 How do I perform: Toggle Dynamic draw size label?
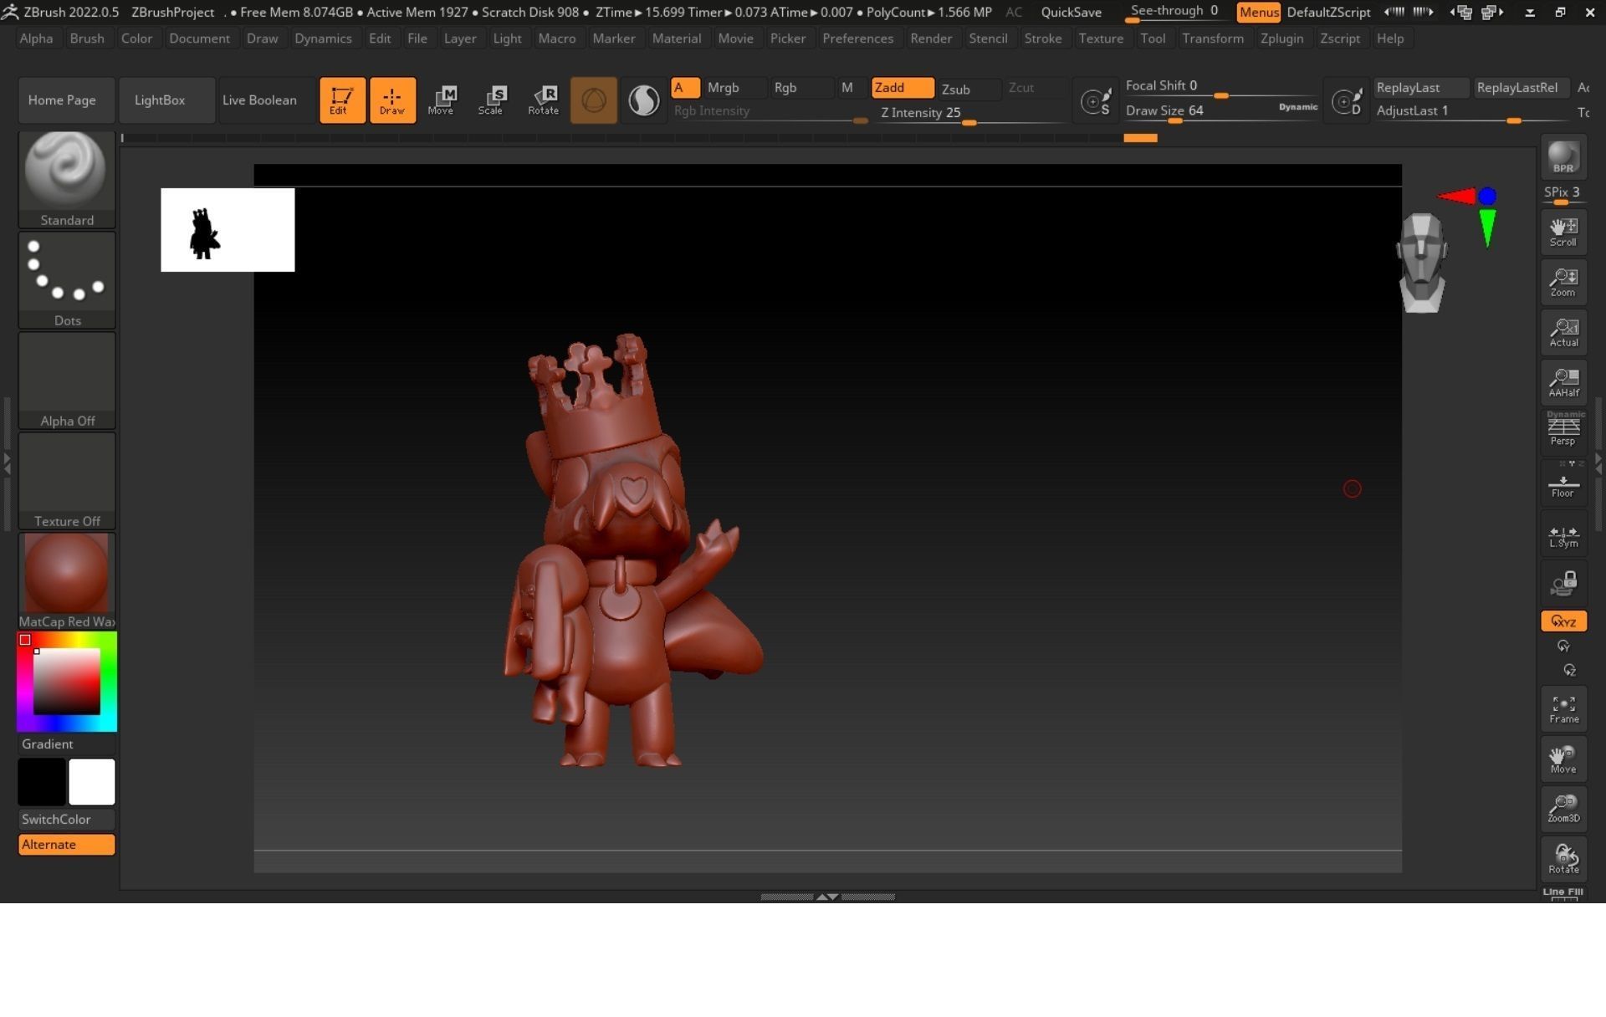(x=1297, y=107)
